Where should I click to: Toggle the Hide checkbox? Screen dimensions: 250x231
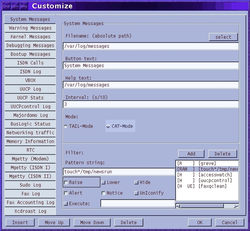tap(142, 182)
